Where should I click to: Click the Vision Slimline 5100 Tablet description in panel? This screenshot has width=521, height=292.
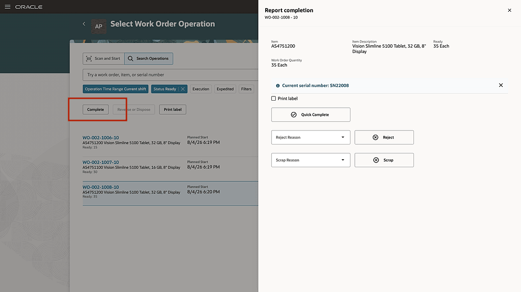tap(389, 49)
